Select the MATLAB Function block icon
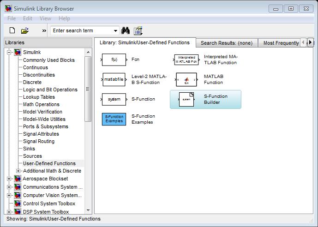 tap(186, 79)
